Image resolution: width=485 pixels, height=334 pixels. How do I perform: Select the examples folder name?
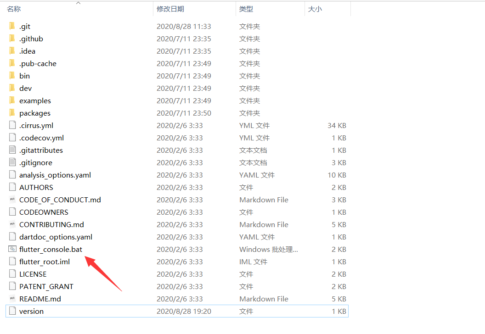[35, 101]
